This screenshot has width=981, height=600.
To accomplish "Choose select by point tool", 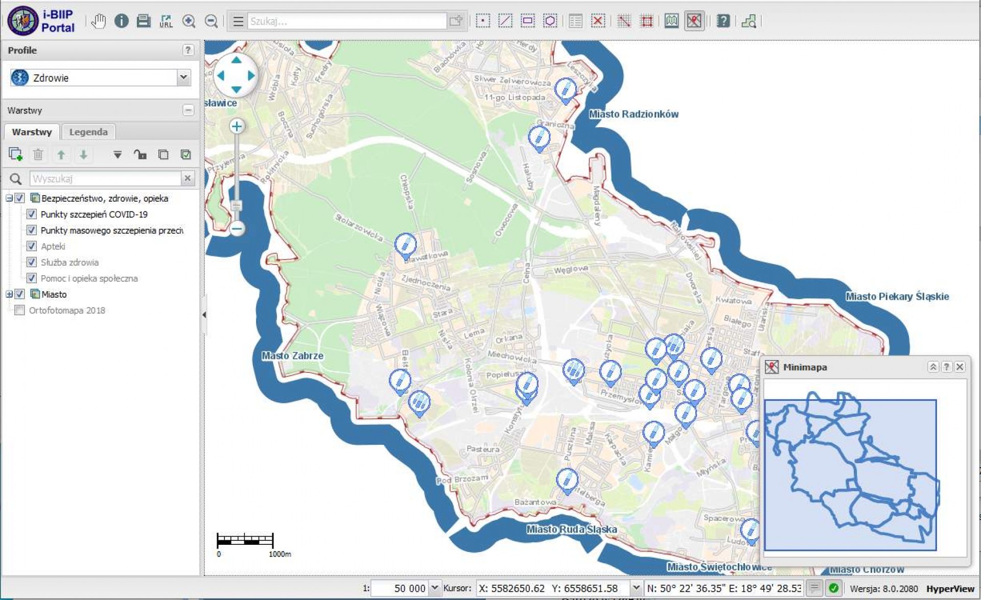I will click(x=483, y=21).
